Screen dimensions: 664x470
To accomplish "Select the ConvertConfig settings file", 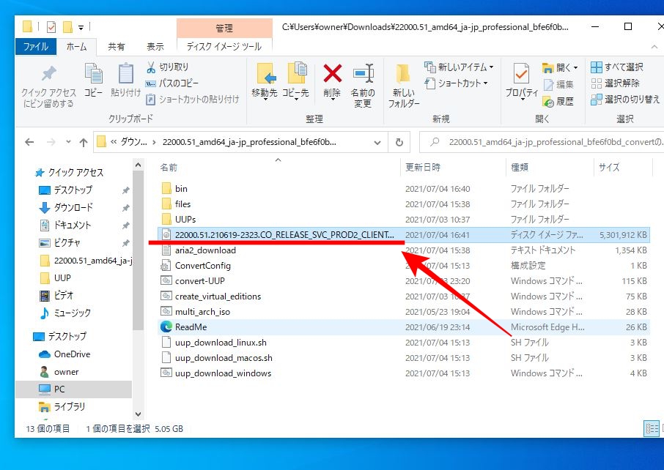I will click(404, 266).
